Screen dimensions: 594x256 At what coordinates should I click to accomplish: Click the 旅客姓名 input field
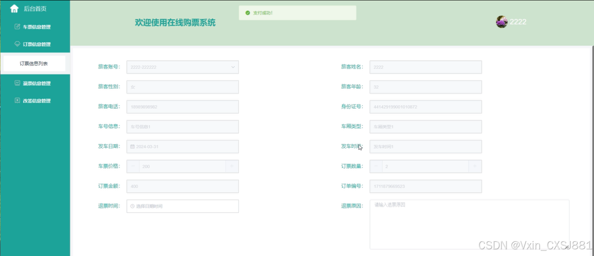click(x=425, y=67)
